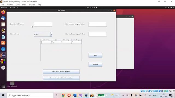Open Ubuntu network status icon
175x98 pixels.
[166, 8]
